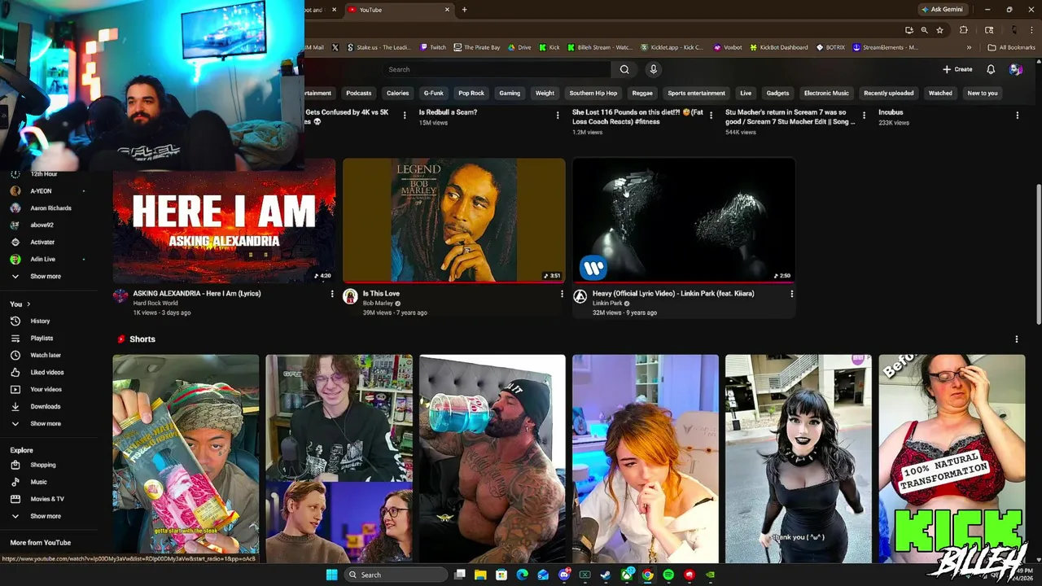1042x586 pixels.
Task: Open Music under Explore
Action: pos(38,482)
